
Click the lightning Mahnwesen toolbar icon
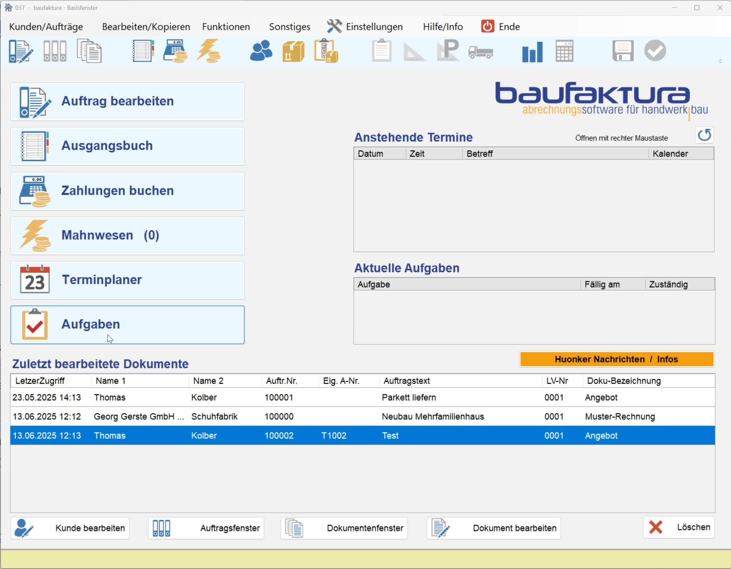(x=208, y=51)
